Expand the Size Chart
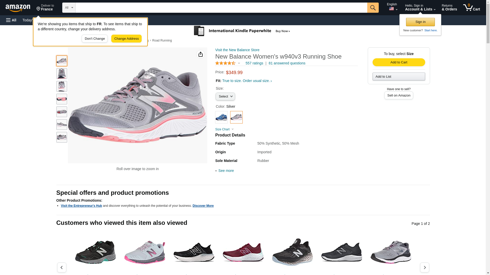The image size is (490, 275). tap(224, 129)
